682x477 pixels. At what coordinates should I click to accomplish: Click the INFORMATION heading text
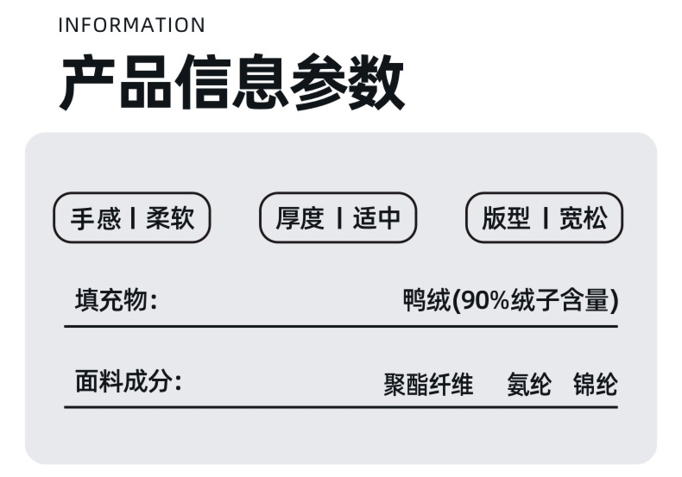131,25
